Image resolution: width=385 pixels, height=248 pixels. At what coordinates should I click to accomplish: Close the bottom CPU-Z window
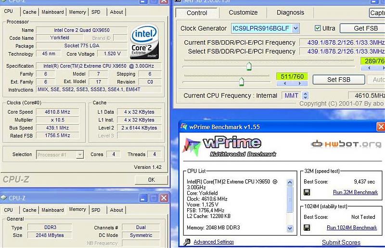click(x=164, y=198)
